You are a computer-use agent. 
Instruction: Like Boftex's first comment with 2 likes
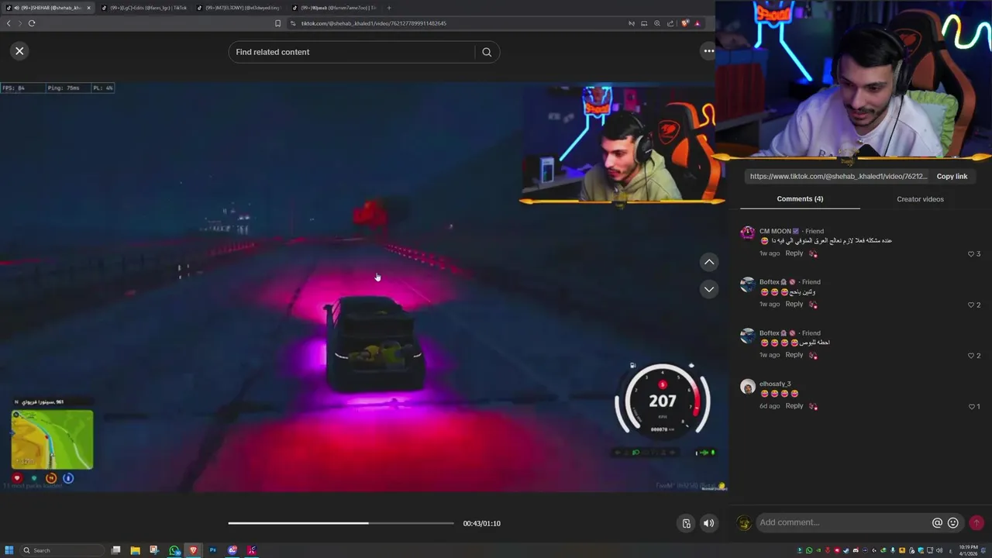(x=971, y=305)
